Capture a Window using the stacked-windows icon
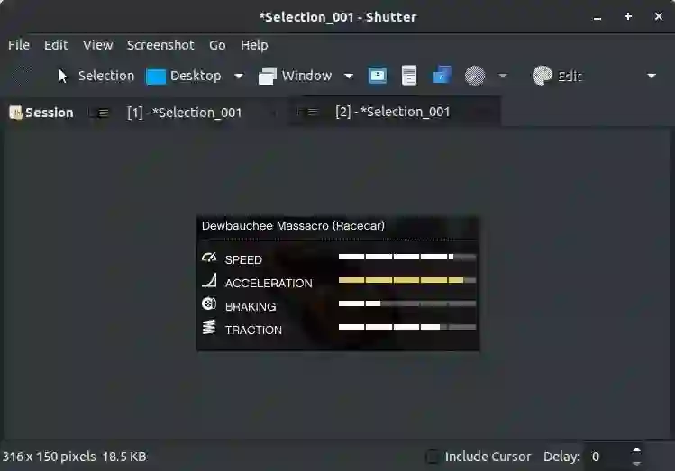Image resolution: width=675 pixels, height=471 pixels. pos(268,77)
